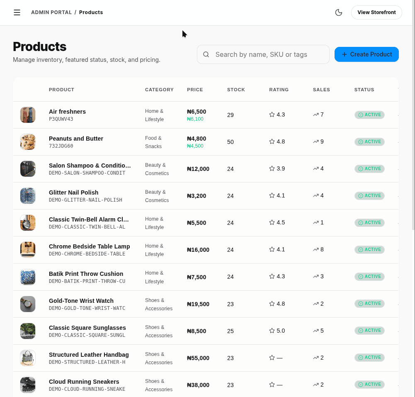This screenshot has width=415, height=397.
Task: Open the Structured Leather Handbag name
Action: click(89, 355)
